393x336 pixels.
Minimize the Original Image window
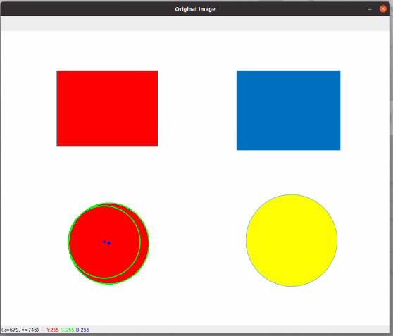point(370,9)
